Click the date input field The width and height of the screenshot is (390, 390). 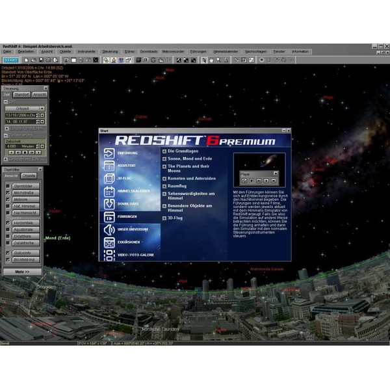(20, 115)
